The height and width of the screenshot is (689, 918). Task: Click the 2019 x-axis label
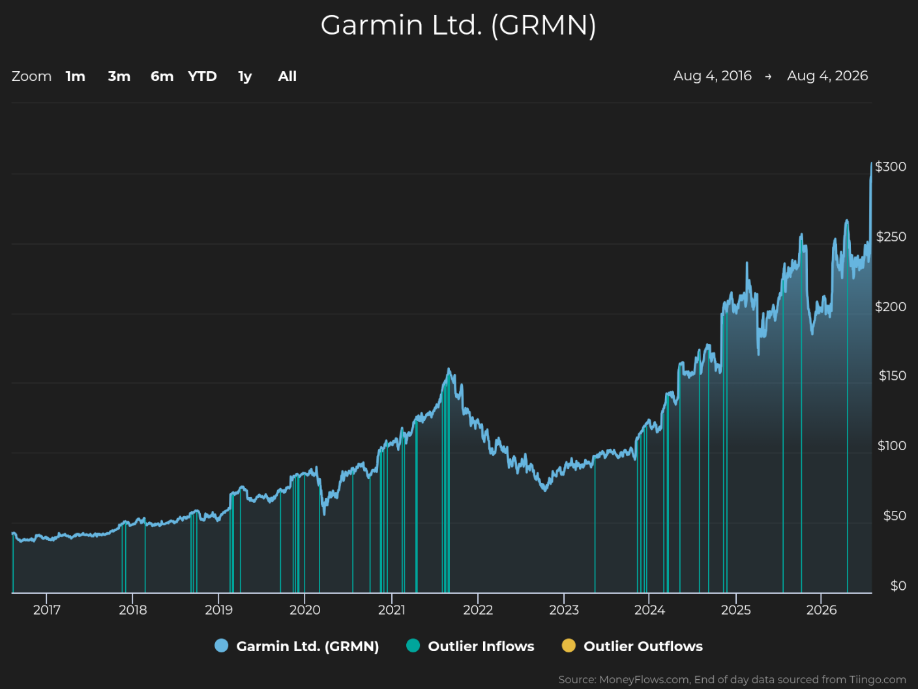point(219,610)
